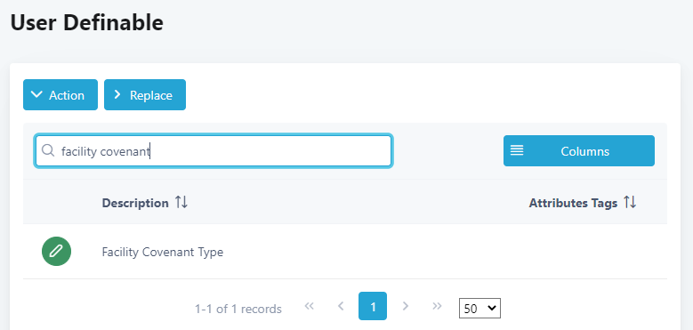The width and height of the screenshot is (693, 330).
Task: Open the Columns chooser button
Action: coord(579,150)
